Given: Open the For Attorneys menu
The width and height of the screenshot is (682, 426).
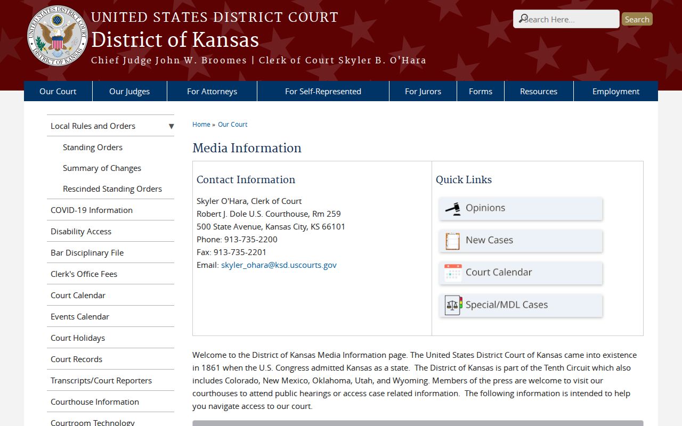Looking at the screenshot, I should pyautogui.click(x=212, y=91).
